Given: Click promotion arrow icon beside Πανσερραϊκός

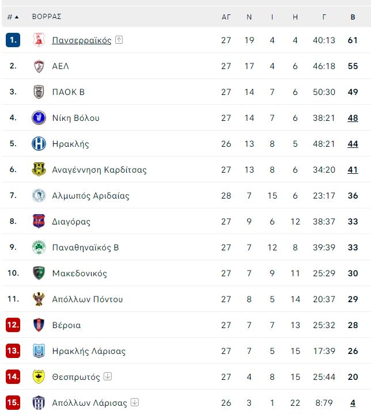Looking at the screenshot, I should [x=119, y=40].
